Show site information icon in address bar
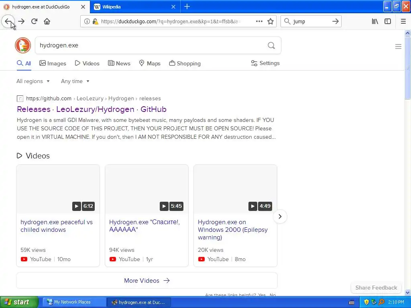The height and width of the screenshot is (308, 411). [87, 22]
